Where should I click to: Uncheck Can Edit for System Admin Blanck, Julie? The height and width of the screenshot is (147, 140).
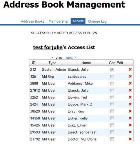point(112,69)
